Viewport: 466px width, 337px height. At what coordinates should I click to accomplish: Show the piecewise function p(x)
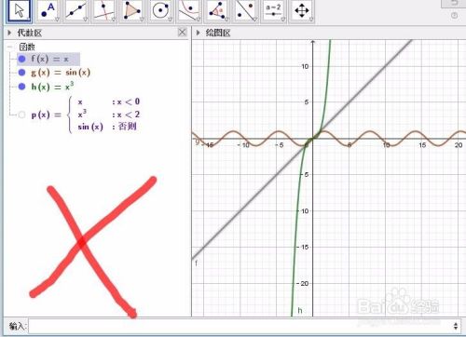point(21,115)
